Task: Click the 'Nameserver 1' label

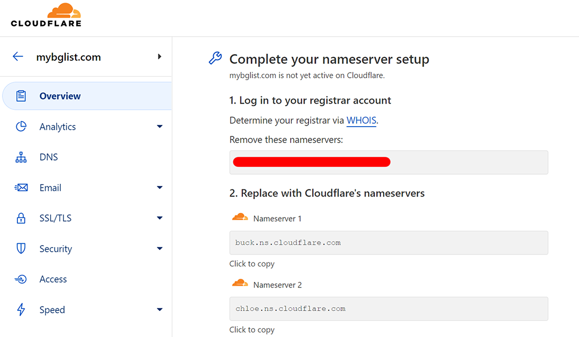Action: tap(277, 219)
